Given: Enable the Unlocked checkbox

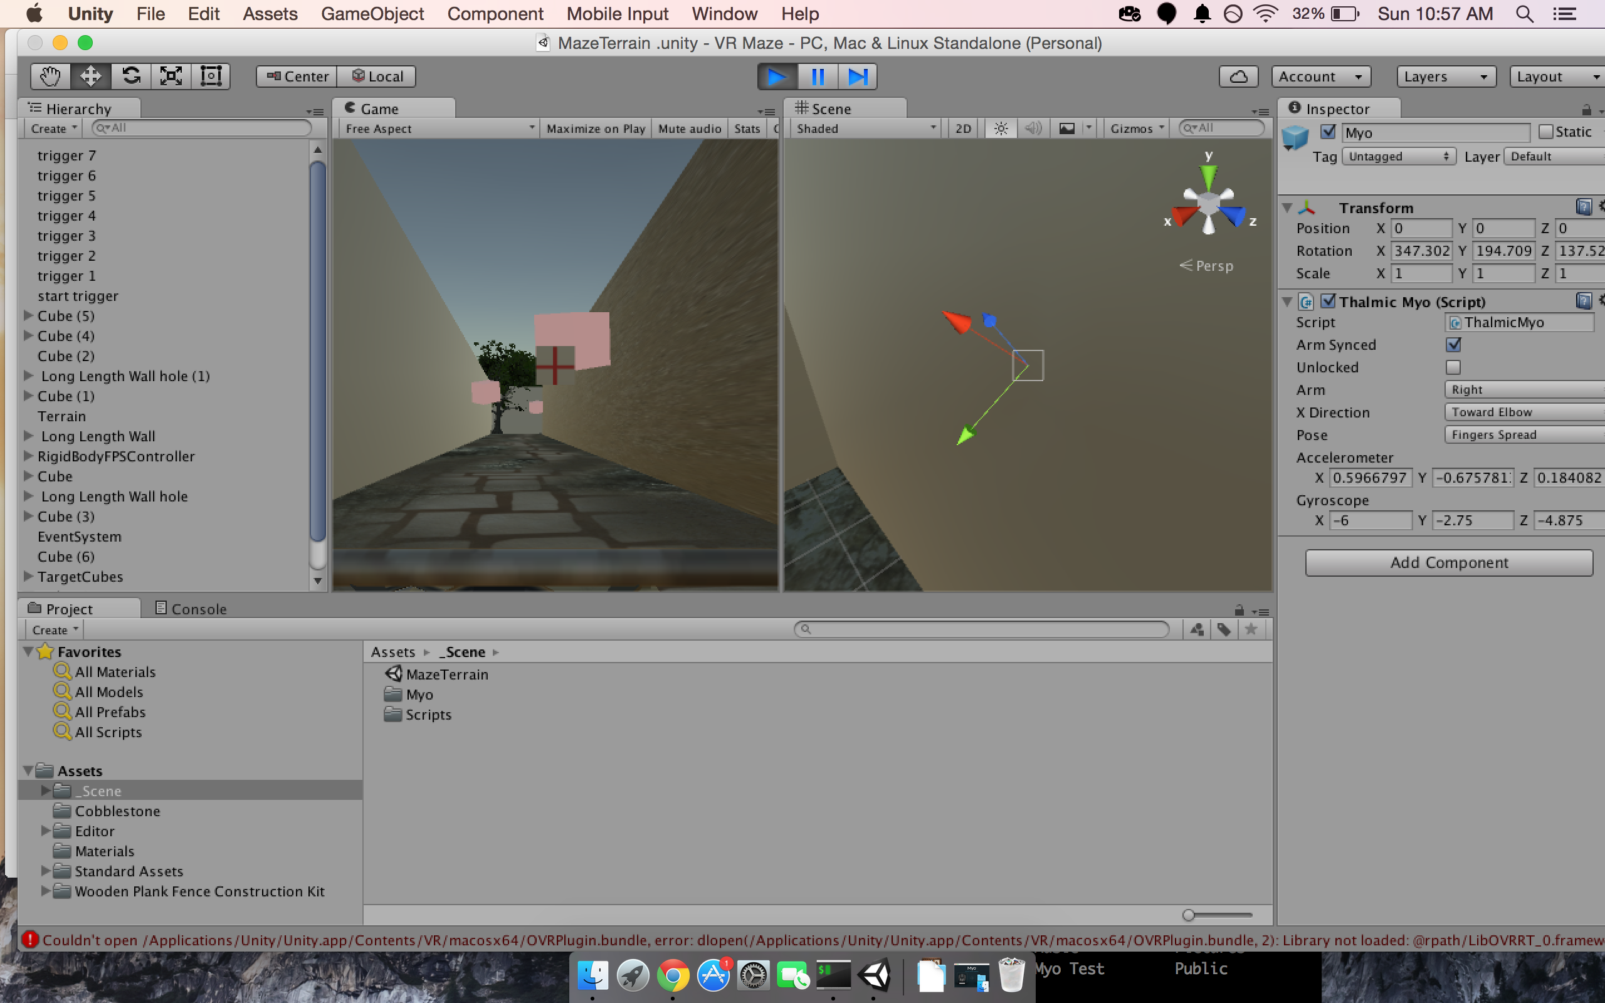Looking at the screenshot, I should click(x=1453, y=367).
